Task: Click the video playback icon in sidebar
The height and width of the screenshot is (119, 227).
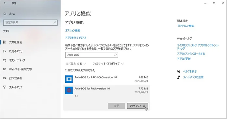Action: click(5, 78)
